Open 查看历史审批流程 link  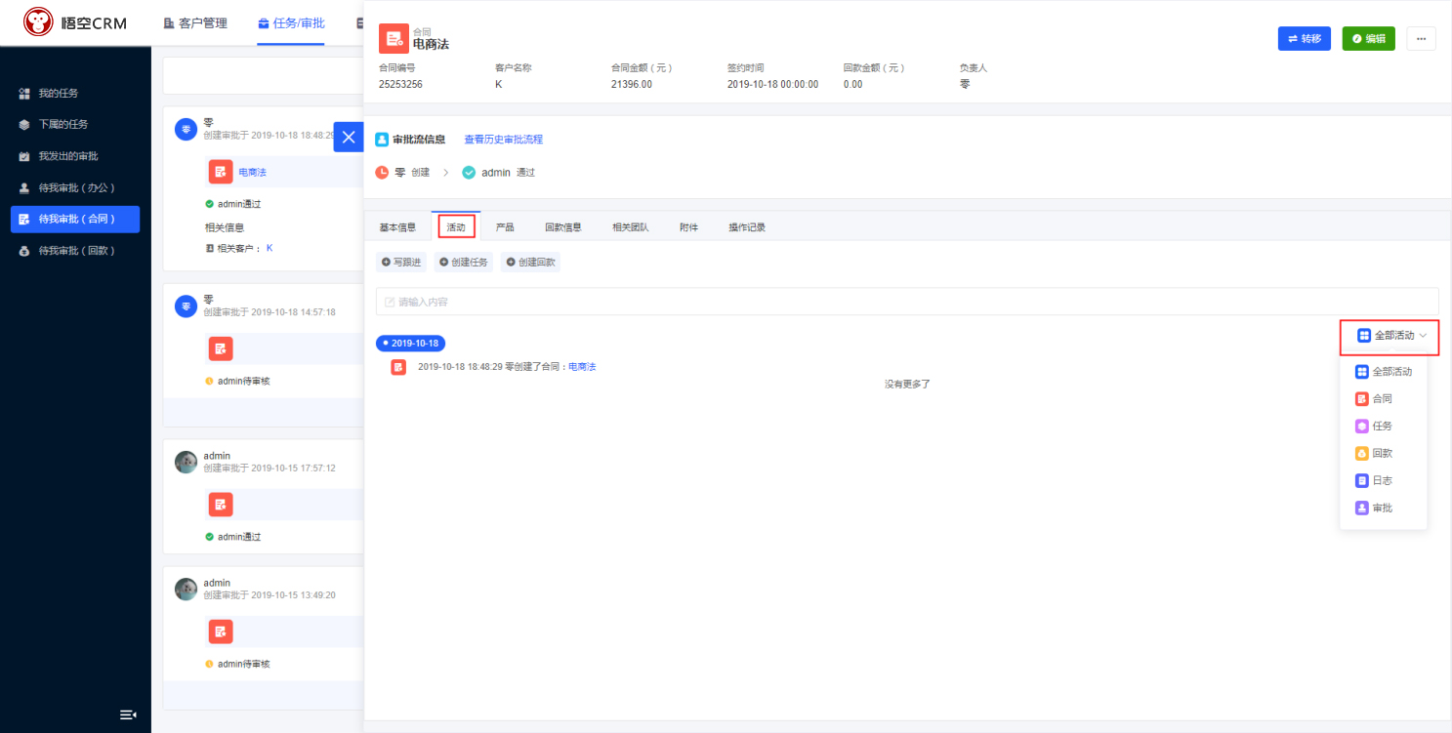click(x=503, y=140)
